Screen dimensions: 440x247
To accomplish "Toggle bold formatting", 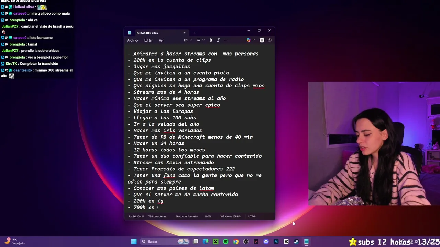I will pyautogui.click(x=211, y=40).
